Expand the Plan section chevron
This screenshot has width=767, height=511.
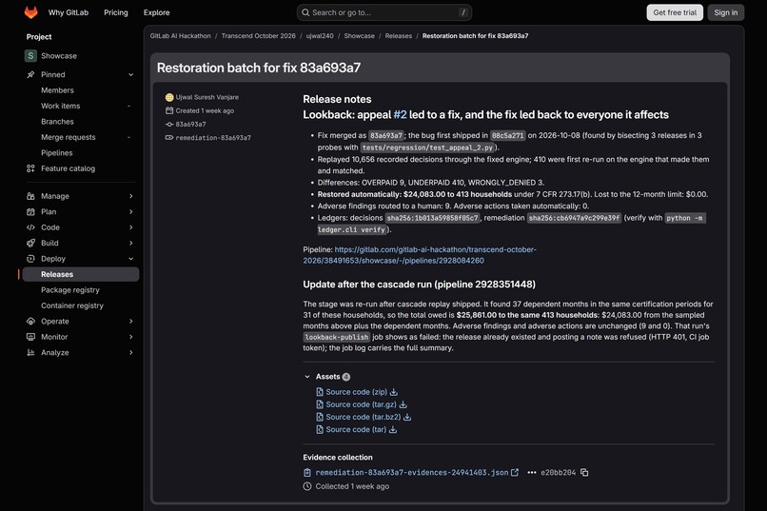130,212
